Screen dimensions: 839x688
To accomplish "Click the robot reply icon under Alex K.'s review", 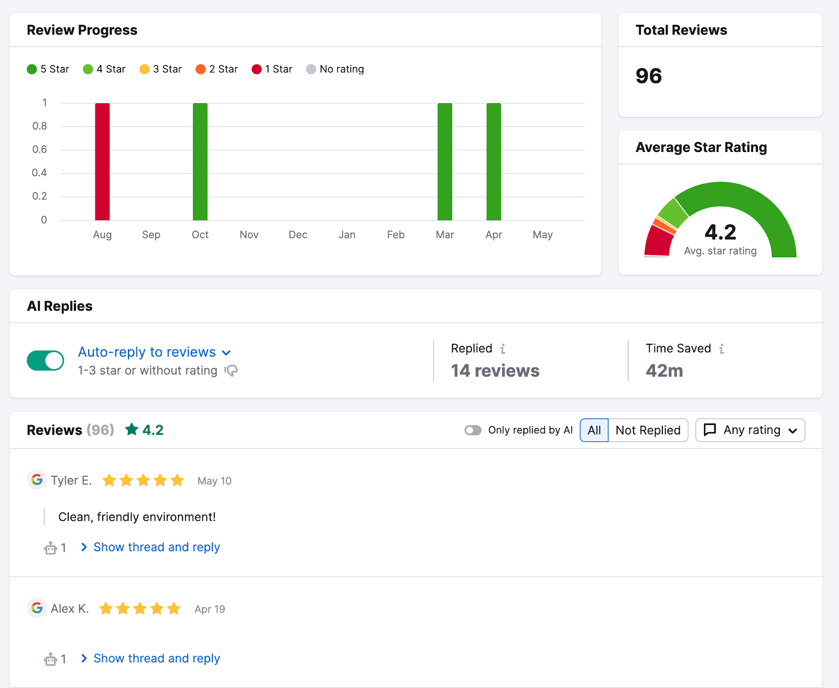I will click(50, 659).
